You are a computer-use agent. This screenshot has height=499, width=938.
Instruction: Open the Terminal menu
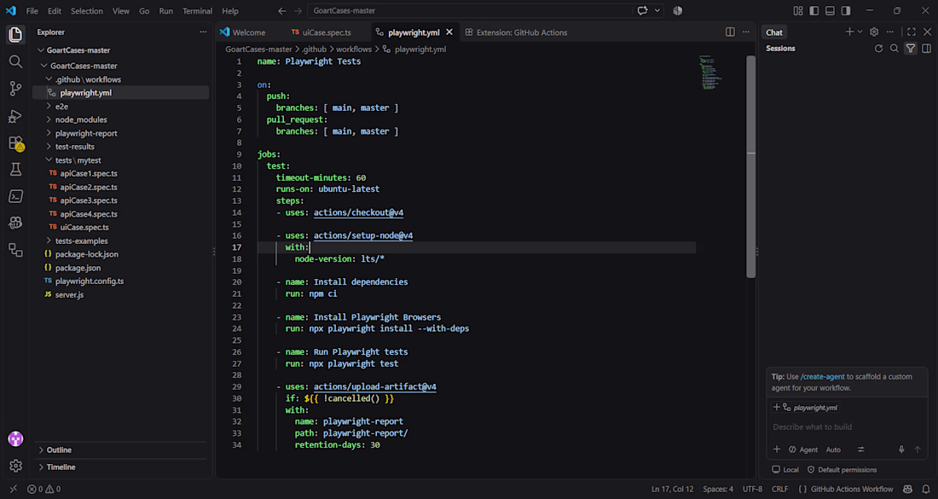point(198,11)
